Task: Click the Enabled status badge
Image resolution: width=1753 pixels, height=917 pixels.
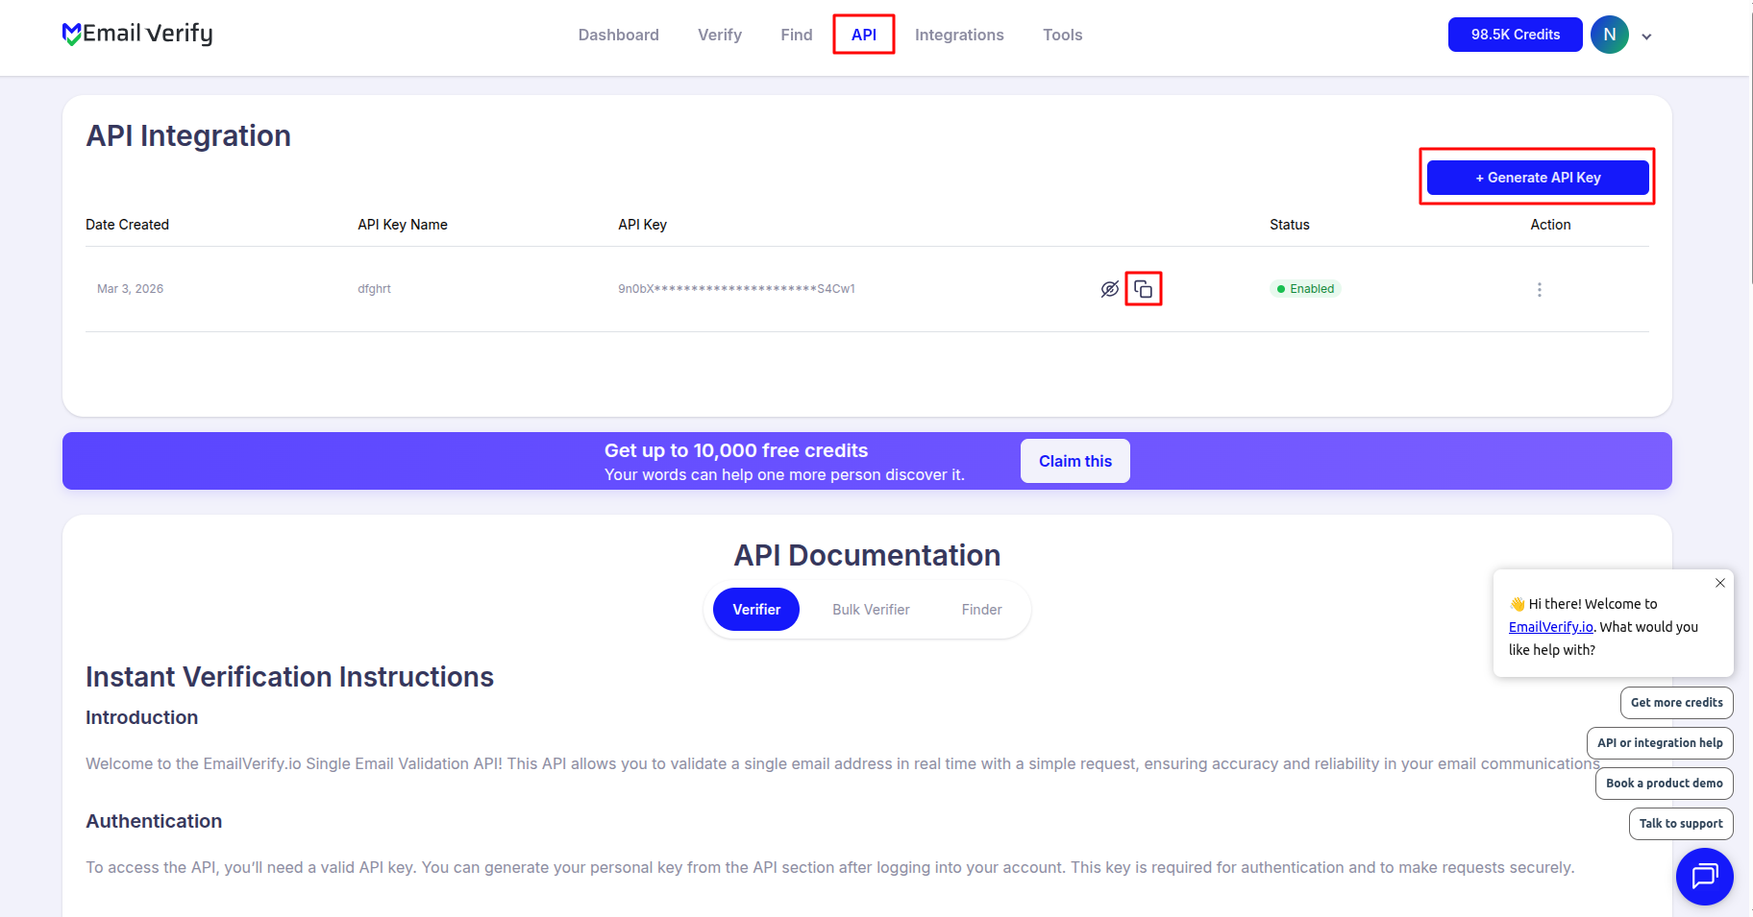Action: pos(1305,289)
